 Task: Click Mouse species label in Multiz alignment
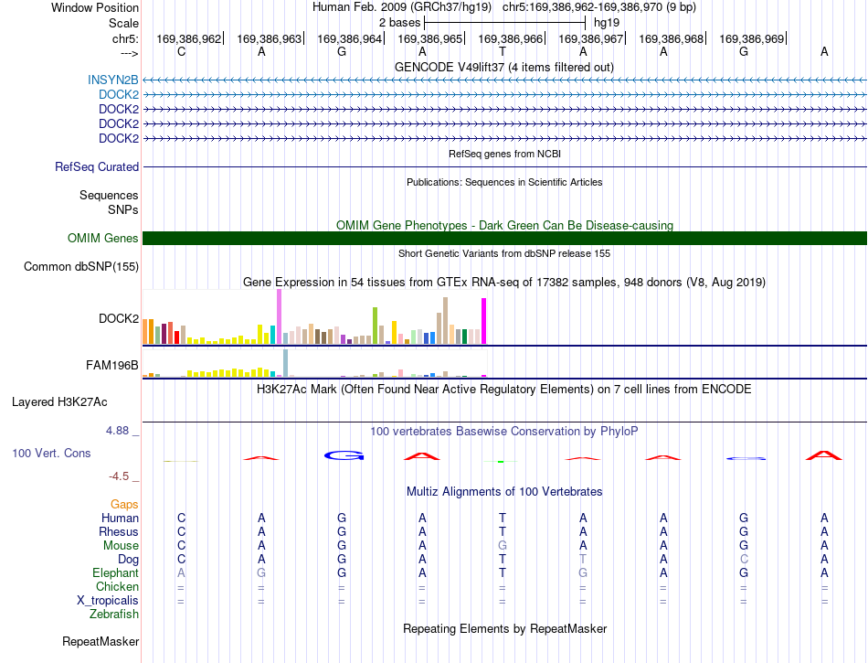[121, 546]
